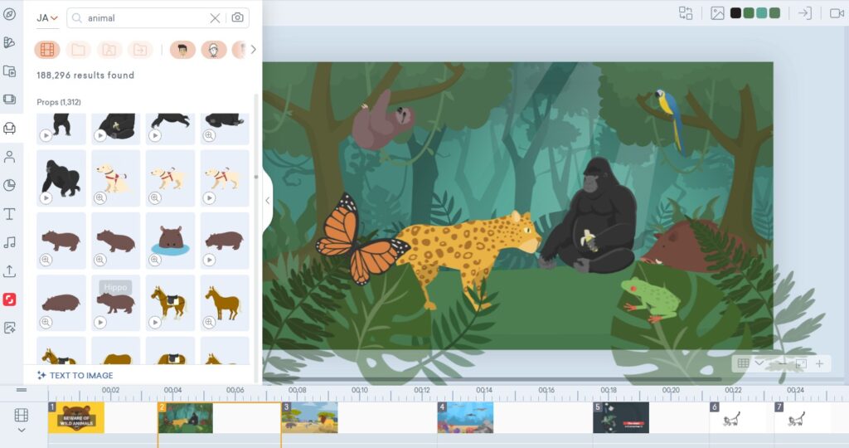This screenshot has width=849, height=448.
Task: Toggle the grid view button on canvas
Action: pos(744,363)
